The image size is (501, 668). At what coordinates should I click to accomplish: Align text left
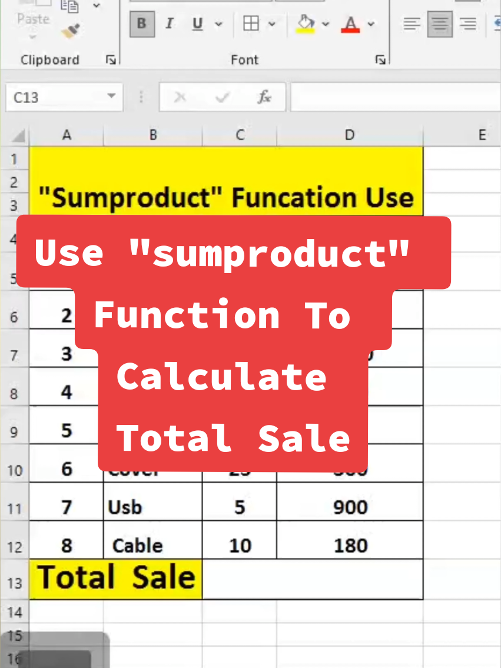[x=412, y=24]
